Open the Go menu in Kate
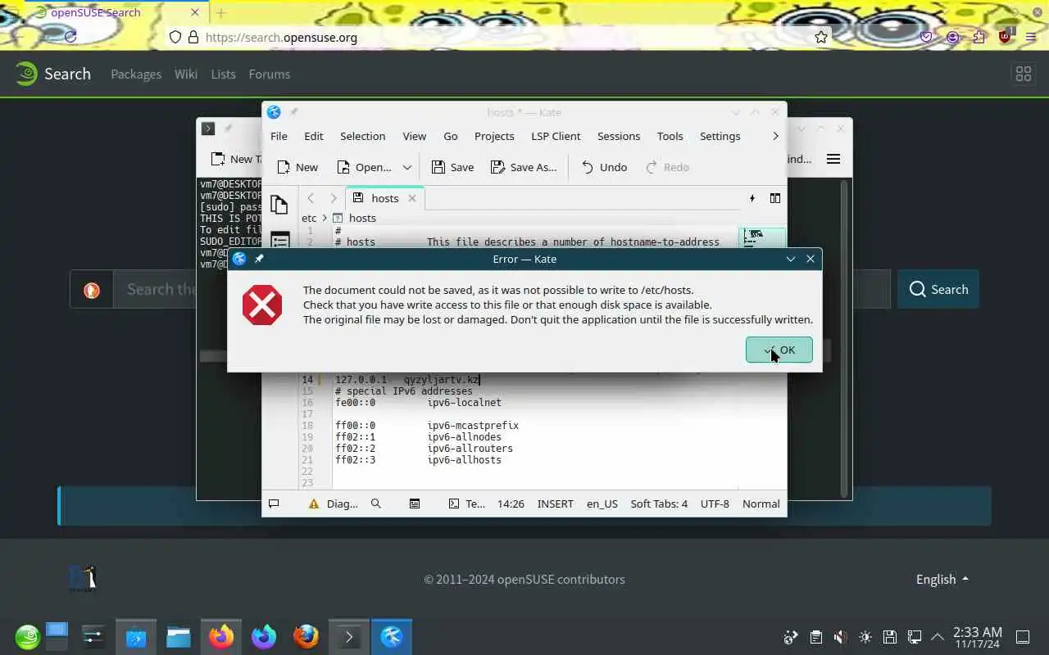Screen dimensions: 1049x655 (451, 136)
